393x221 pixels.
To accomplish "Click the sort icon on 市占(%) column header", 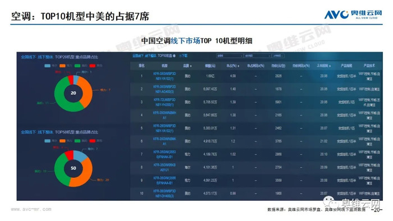I will point(238,66).
